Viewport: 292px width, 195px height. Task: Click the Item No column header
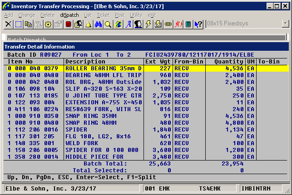tap(20, 62)
